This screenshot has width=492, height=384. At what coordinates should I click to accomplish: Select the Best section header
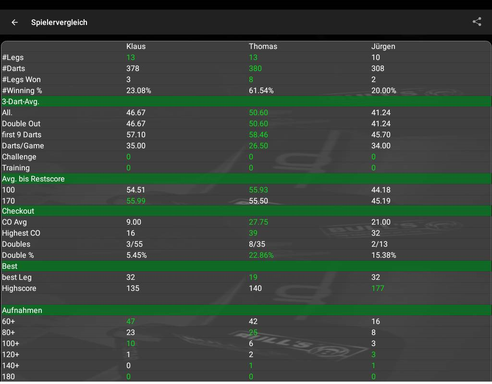[10, 266]
